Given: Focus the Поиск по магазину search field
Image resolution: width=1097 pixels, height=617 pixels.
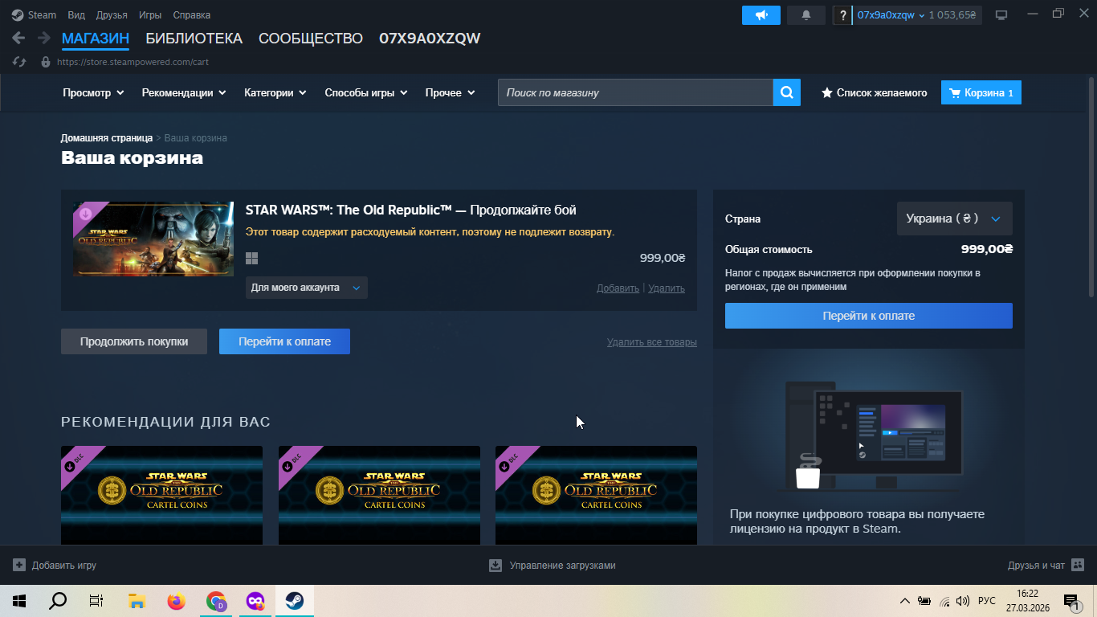Looking at the screenshot, I should point(635,92).
